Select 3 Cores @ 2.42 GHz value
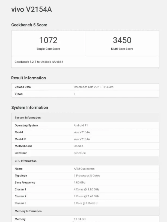167x222 pixels. pos(87,196)
